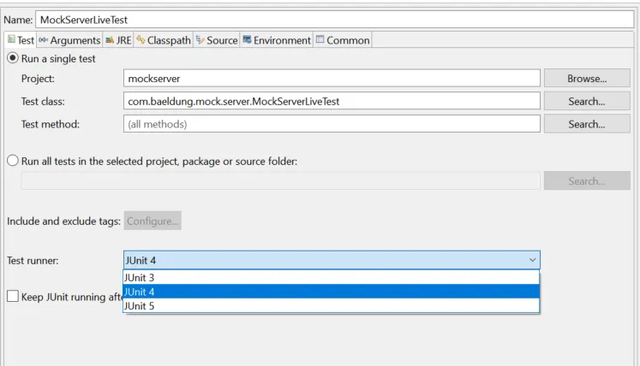Search for a Test class
Screen dimensions: 640x366
(x=586, y=101)
